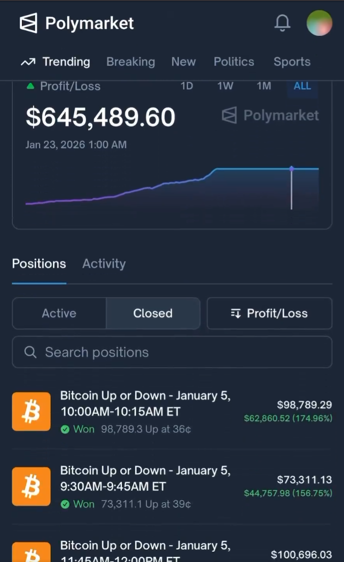Image resolution: width=344 pixels, height=562 pixels.
Task: Click the chart marker on the profit graph
Action: coord(291,169)
